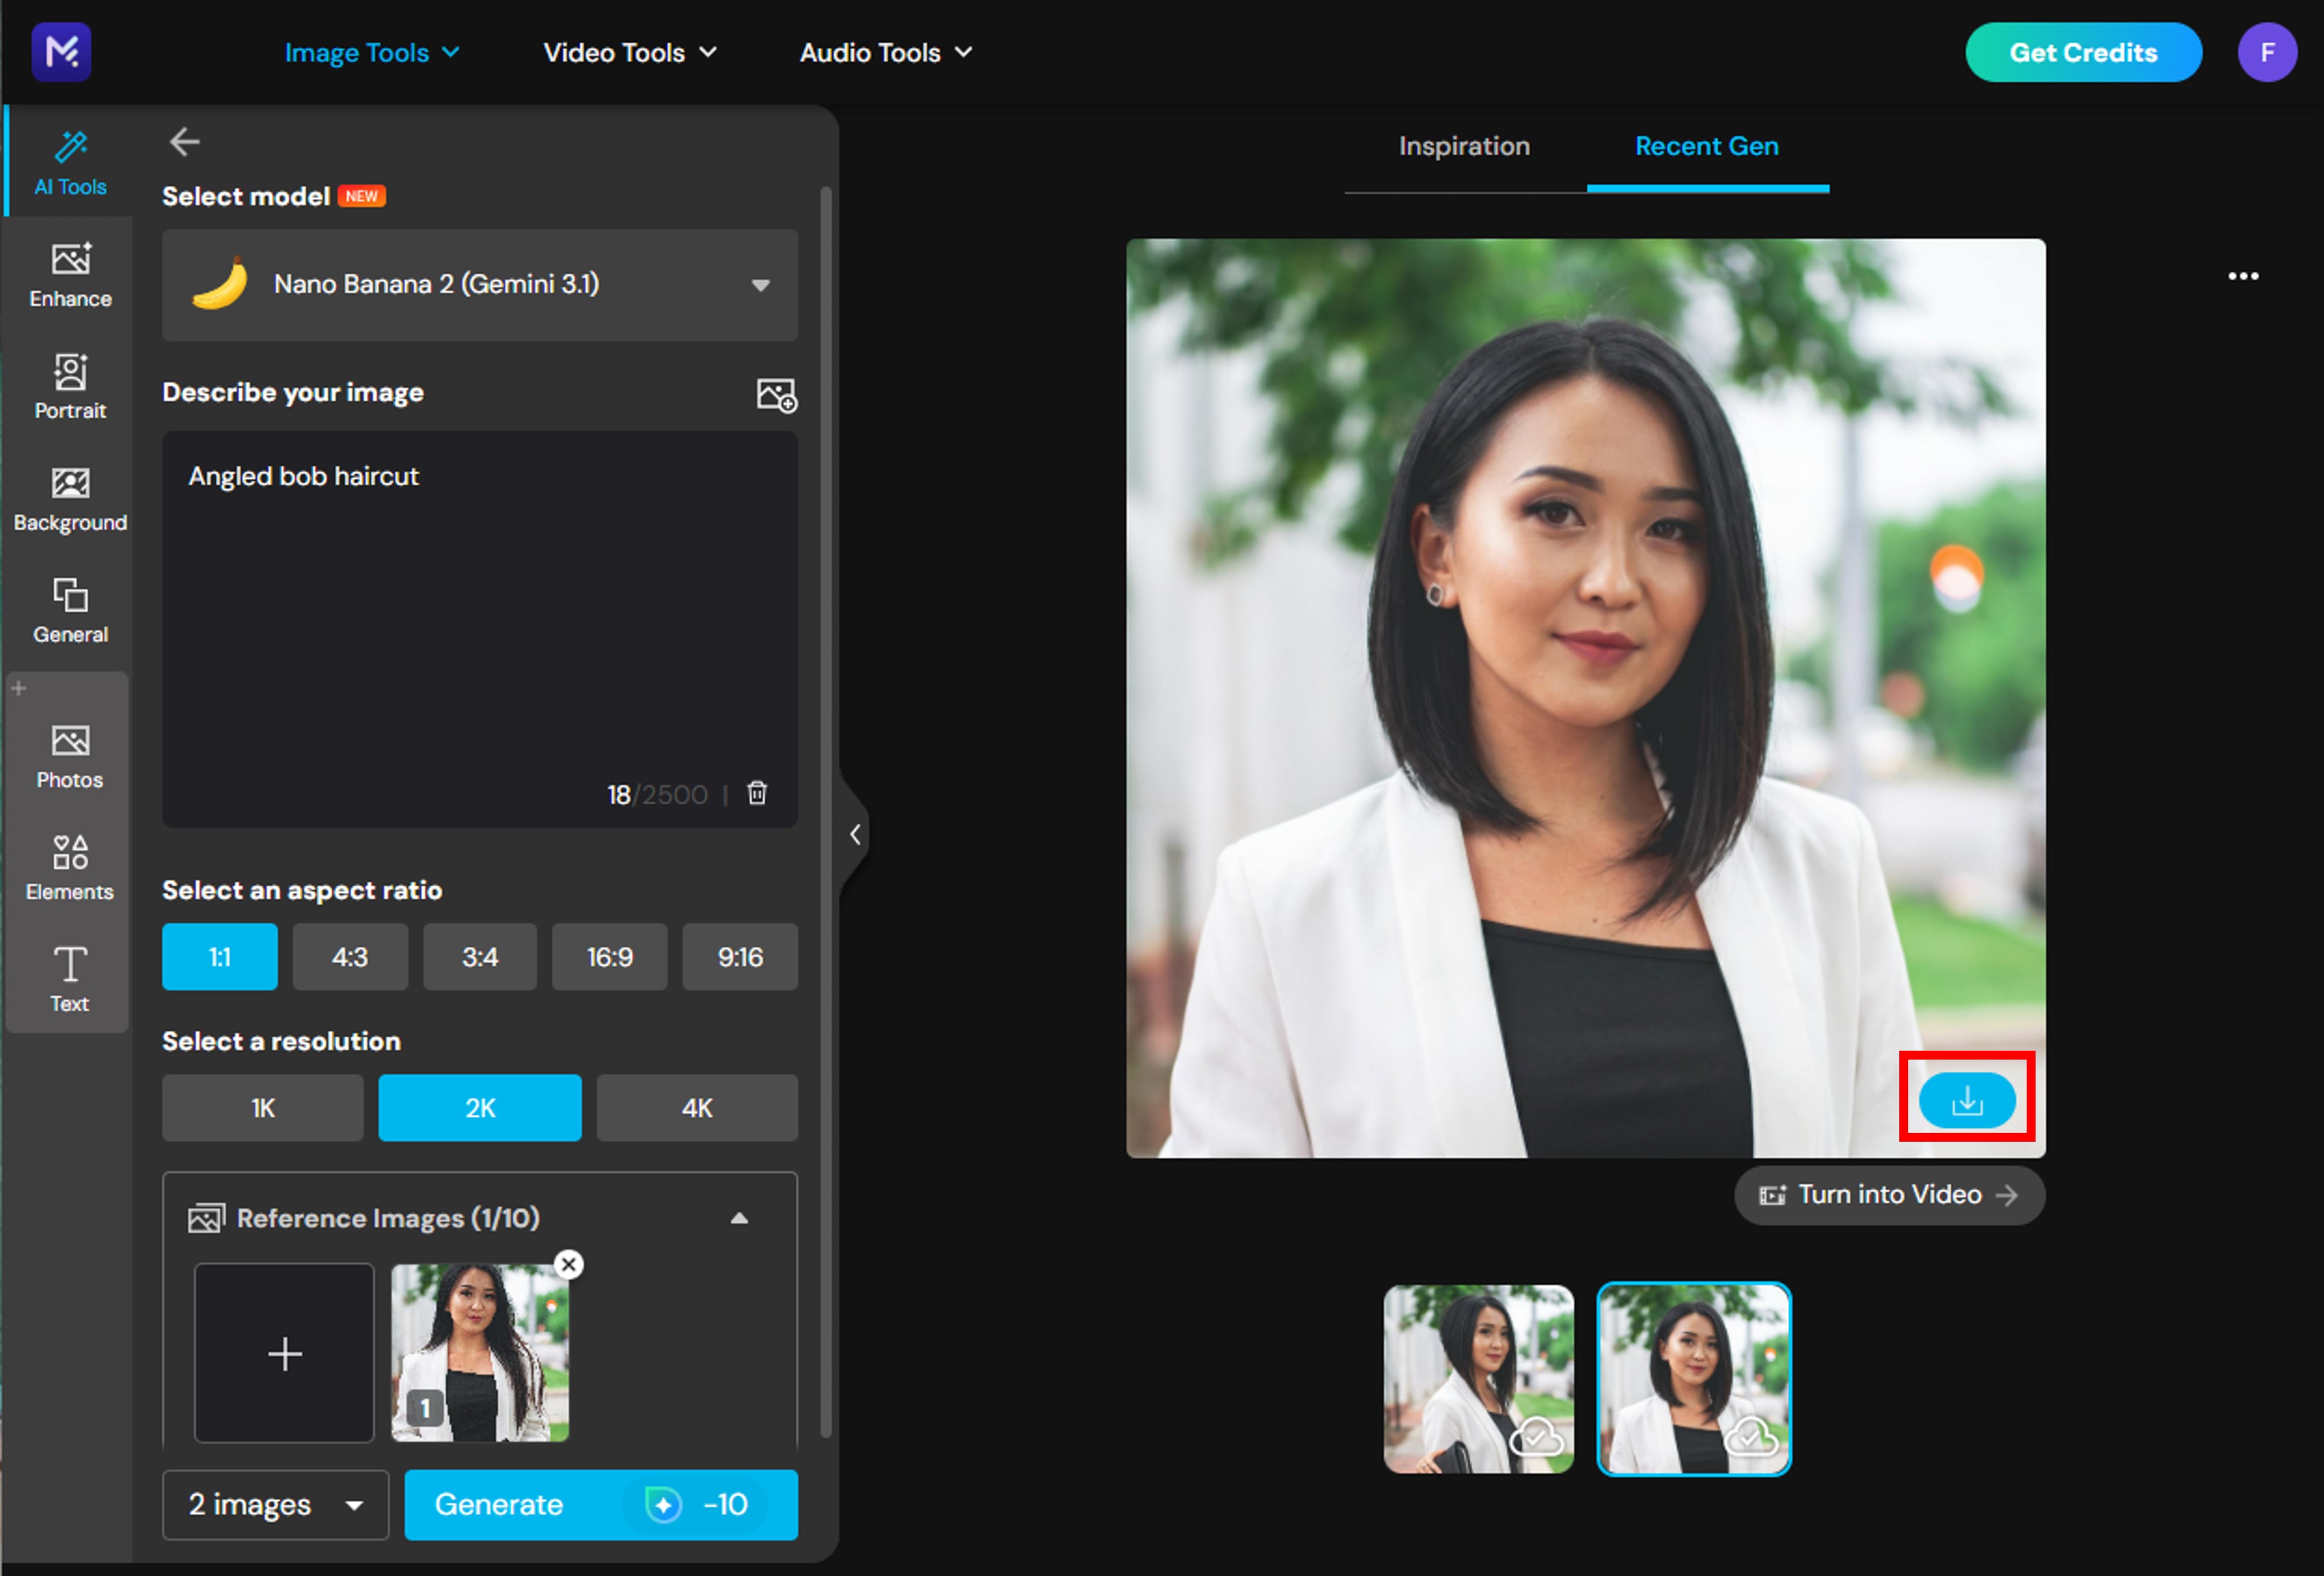
Task: Select the 1:1 aspect ratio
Action: pyautogui.click(x=220, y=957)
